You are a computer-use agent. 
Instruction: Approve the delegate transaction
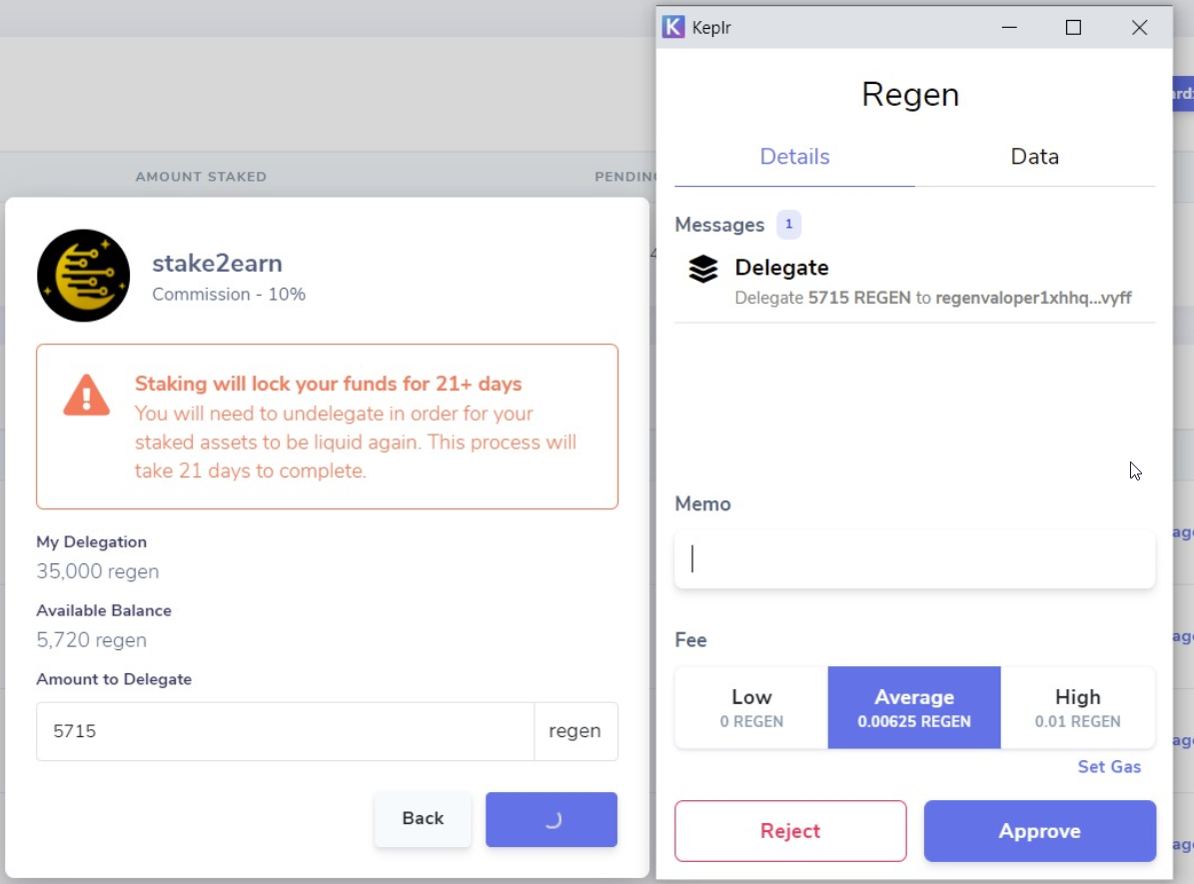click(x=1039, y=831)
